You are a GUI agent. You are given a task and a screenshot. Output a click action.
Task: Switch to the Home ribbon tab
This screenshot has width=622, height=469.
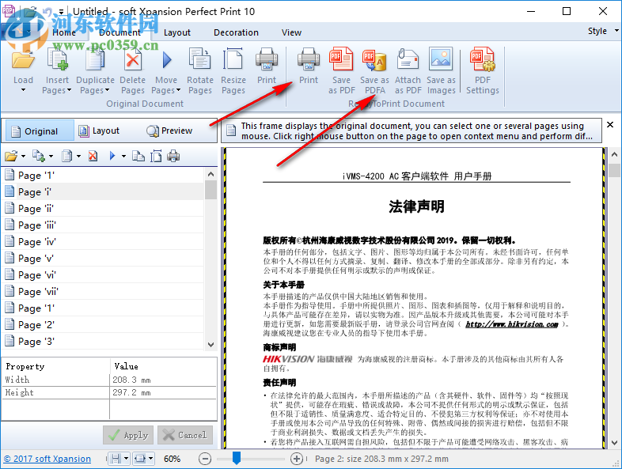coord(64,32)
